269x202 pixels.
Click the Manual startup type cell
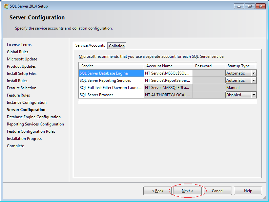[x=240, y=88]
